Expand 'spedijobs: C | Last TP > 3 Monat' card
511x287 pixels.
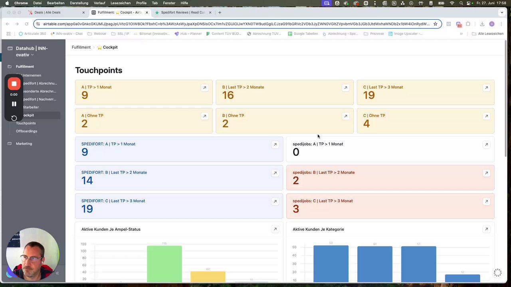[486, 201]
